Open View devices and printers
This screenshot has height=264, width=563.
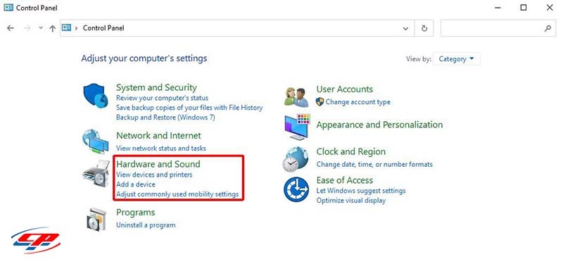[154, 175]
